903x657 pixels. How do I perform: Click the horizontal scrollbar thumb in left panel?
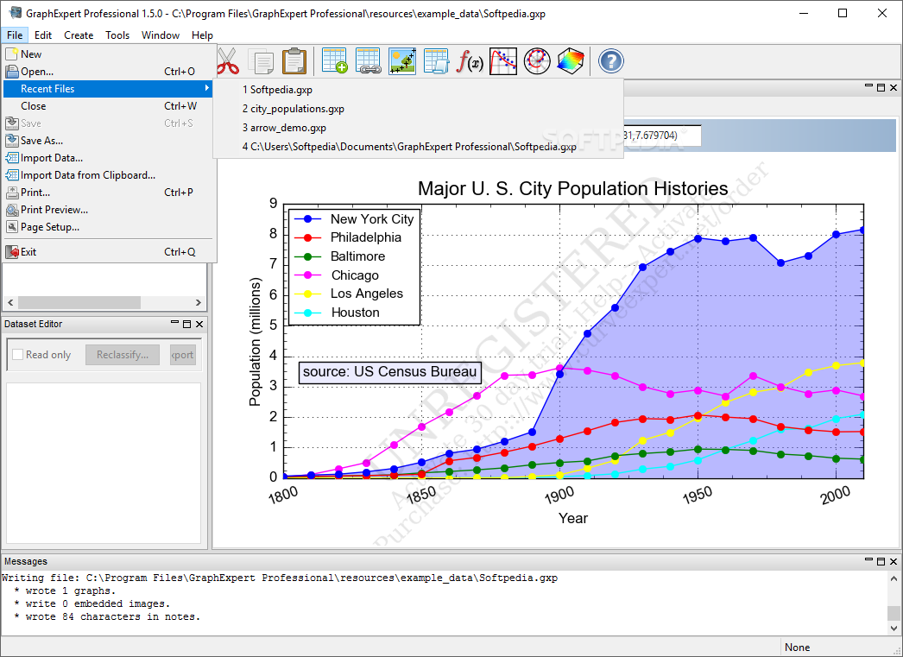point(79,302)
